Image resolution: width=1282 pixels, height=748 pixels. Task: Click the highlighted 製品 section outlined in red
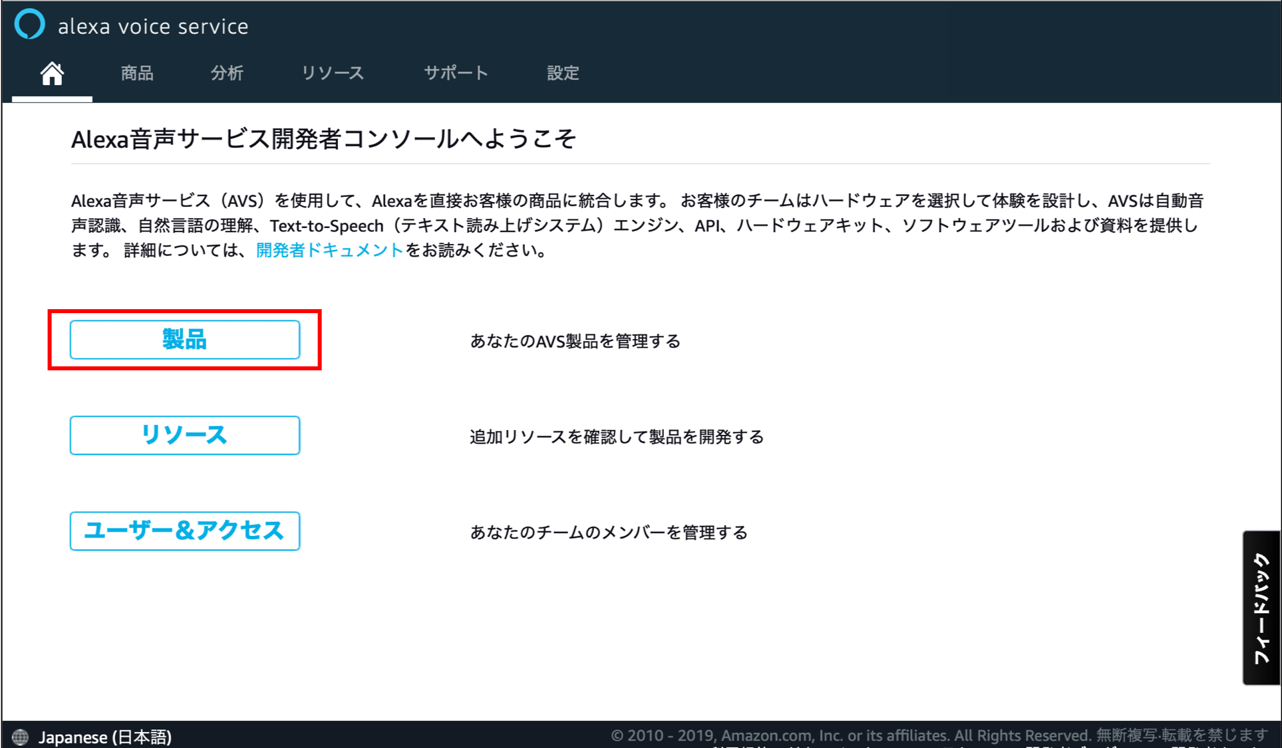pos(184,340)
